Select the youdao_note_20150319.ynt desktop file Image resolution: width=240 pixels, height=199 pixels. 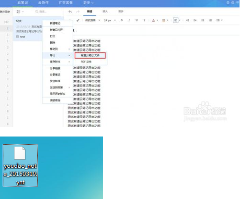tap(20, 165)
